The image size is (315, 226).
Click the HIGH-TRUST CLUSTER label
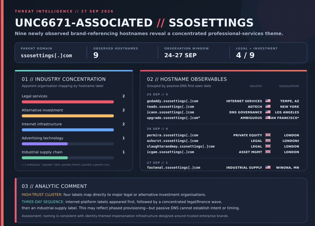pyautogui.click(x=42, y=195)
